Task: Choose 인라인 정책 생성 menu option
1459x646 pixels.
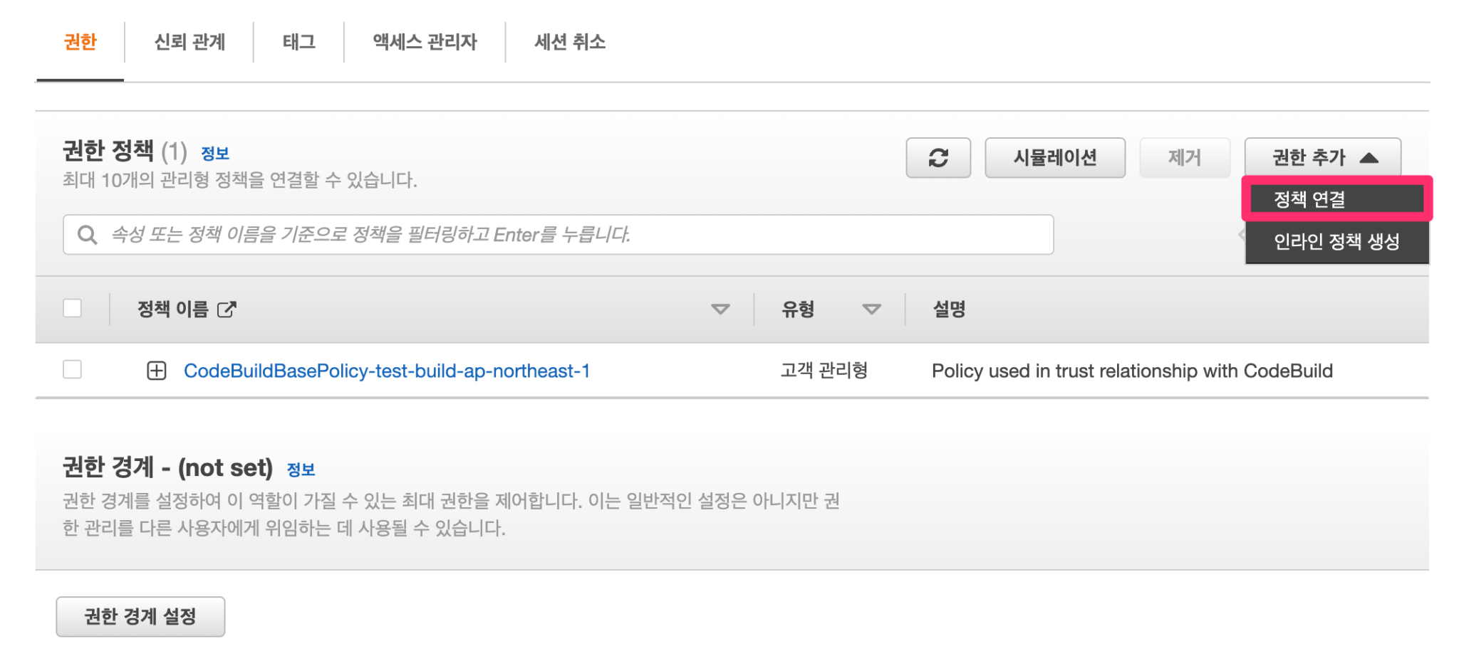Action: (1336, 242)
